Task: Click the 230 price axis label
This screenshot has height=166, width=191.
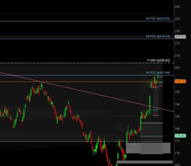Action: click(177, 7)
